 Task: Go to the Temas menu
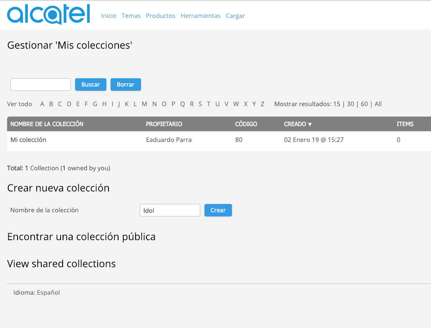click(x=131, y=16)
